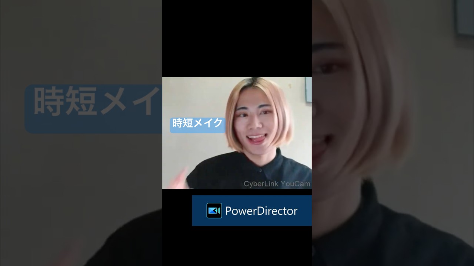Click the PowerDirector logo icon
The width and height of the screenshot is (474, 266).
pos(214,211)
